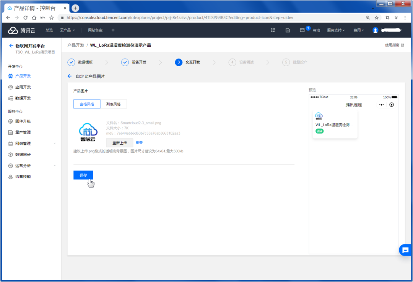
Task: Close the 产品详情 browser tab
Action: click(65, 8)
